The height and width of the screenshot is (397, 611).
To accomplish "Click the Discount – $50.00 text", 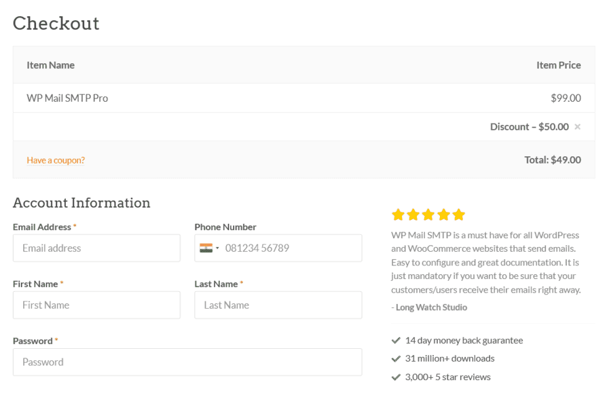I will 529,127.
